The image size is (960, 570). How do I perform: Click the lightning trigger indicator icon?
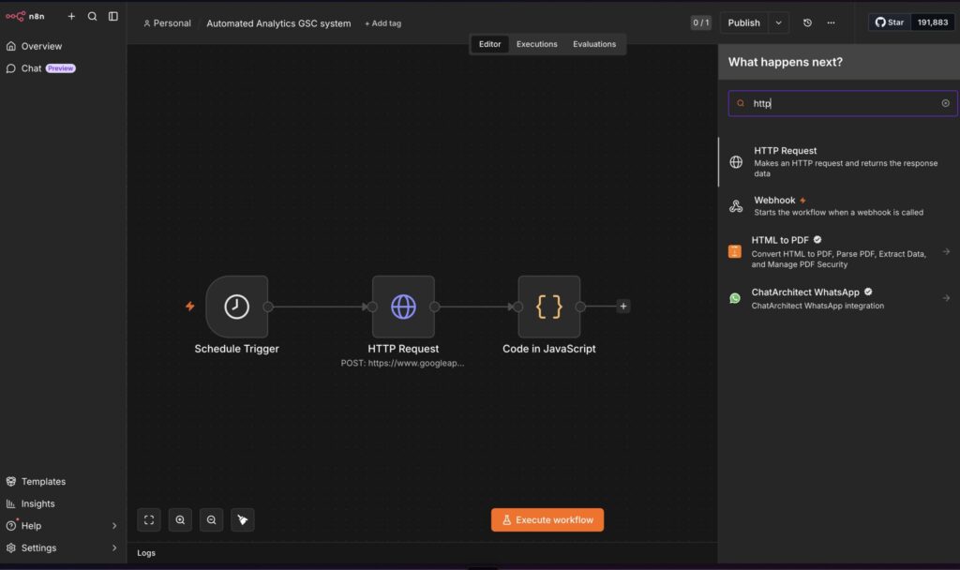pos(189,307)
